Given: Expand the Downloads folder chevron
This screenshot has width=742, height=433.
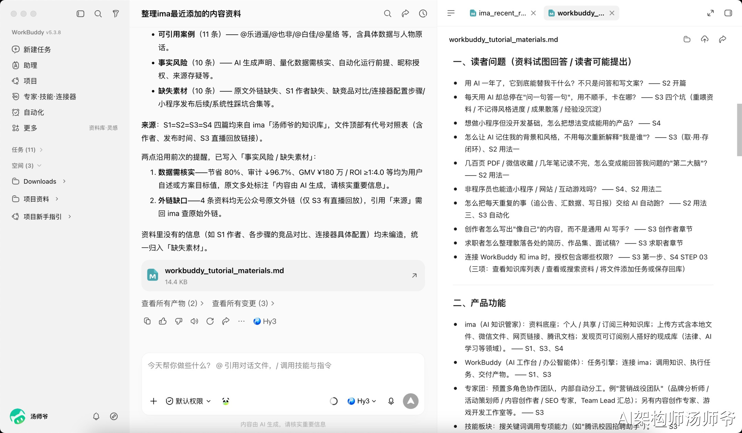Looking at the screenshot, I should point(64,181).
